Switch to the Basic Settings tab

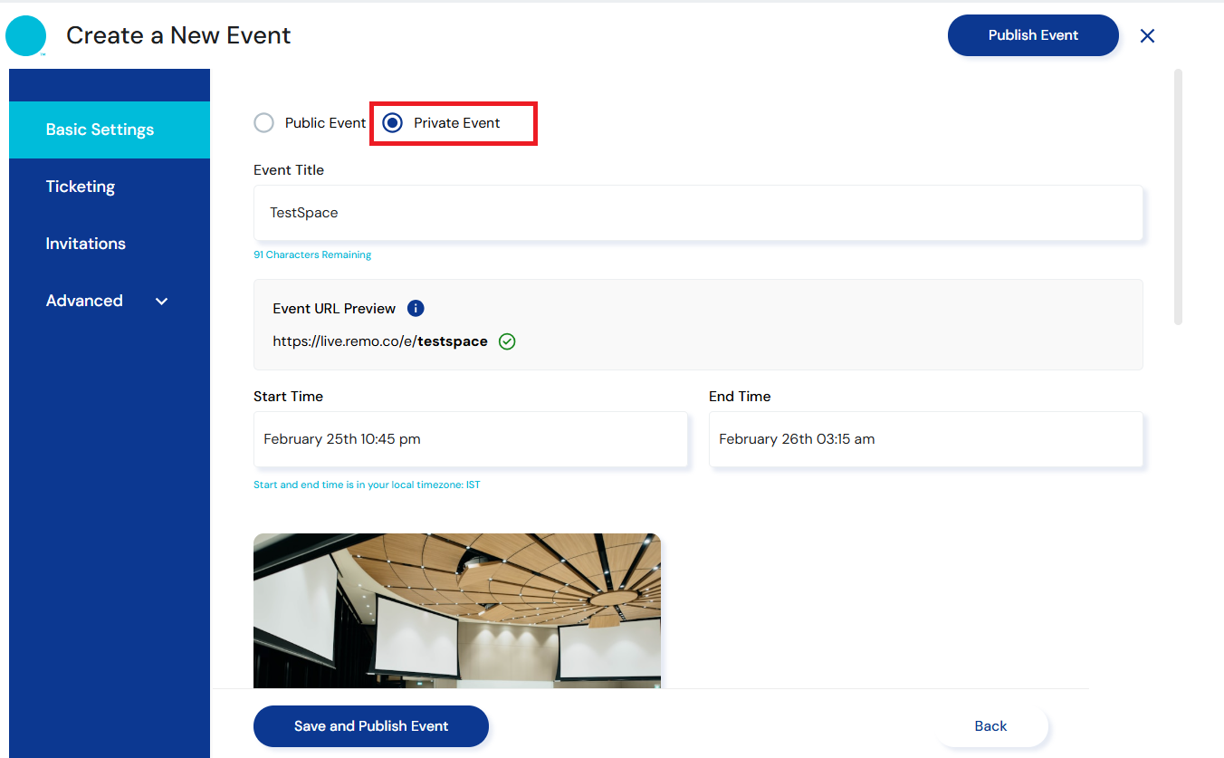[100, 130]
